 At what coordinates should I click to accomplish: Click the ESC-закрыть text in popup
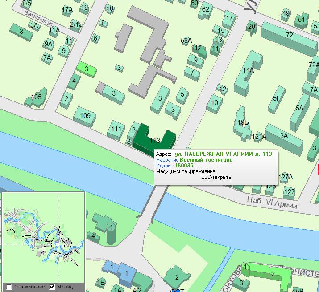point(216,177)
